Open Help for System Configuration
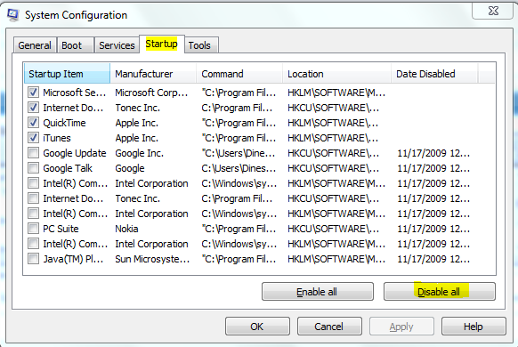This screenshot has height=347, width=518. (x=473, y=327)
